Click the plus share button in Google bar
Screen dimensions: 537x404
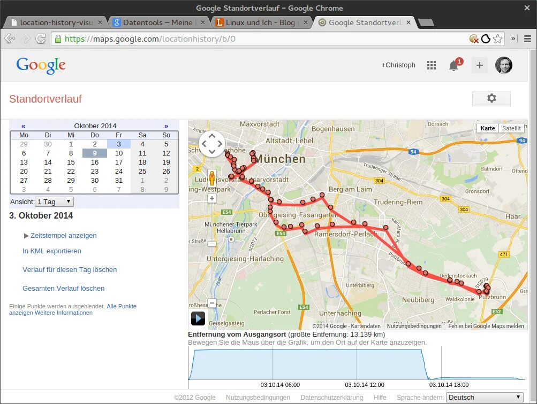480,65
